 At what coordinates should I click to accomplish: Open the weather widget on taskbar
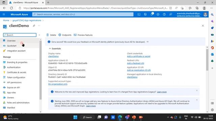[11, 117]
